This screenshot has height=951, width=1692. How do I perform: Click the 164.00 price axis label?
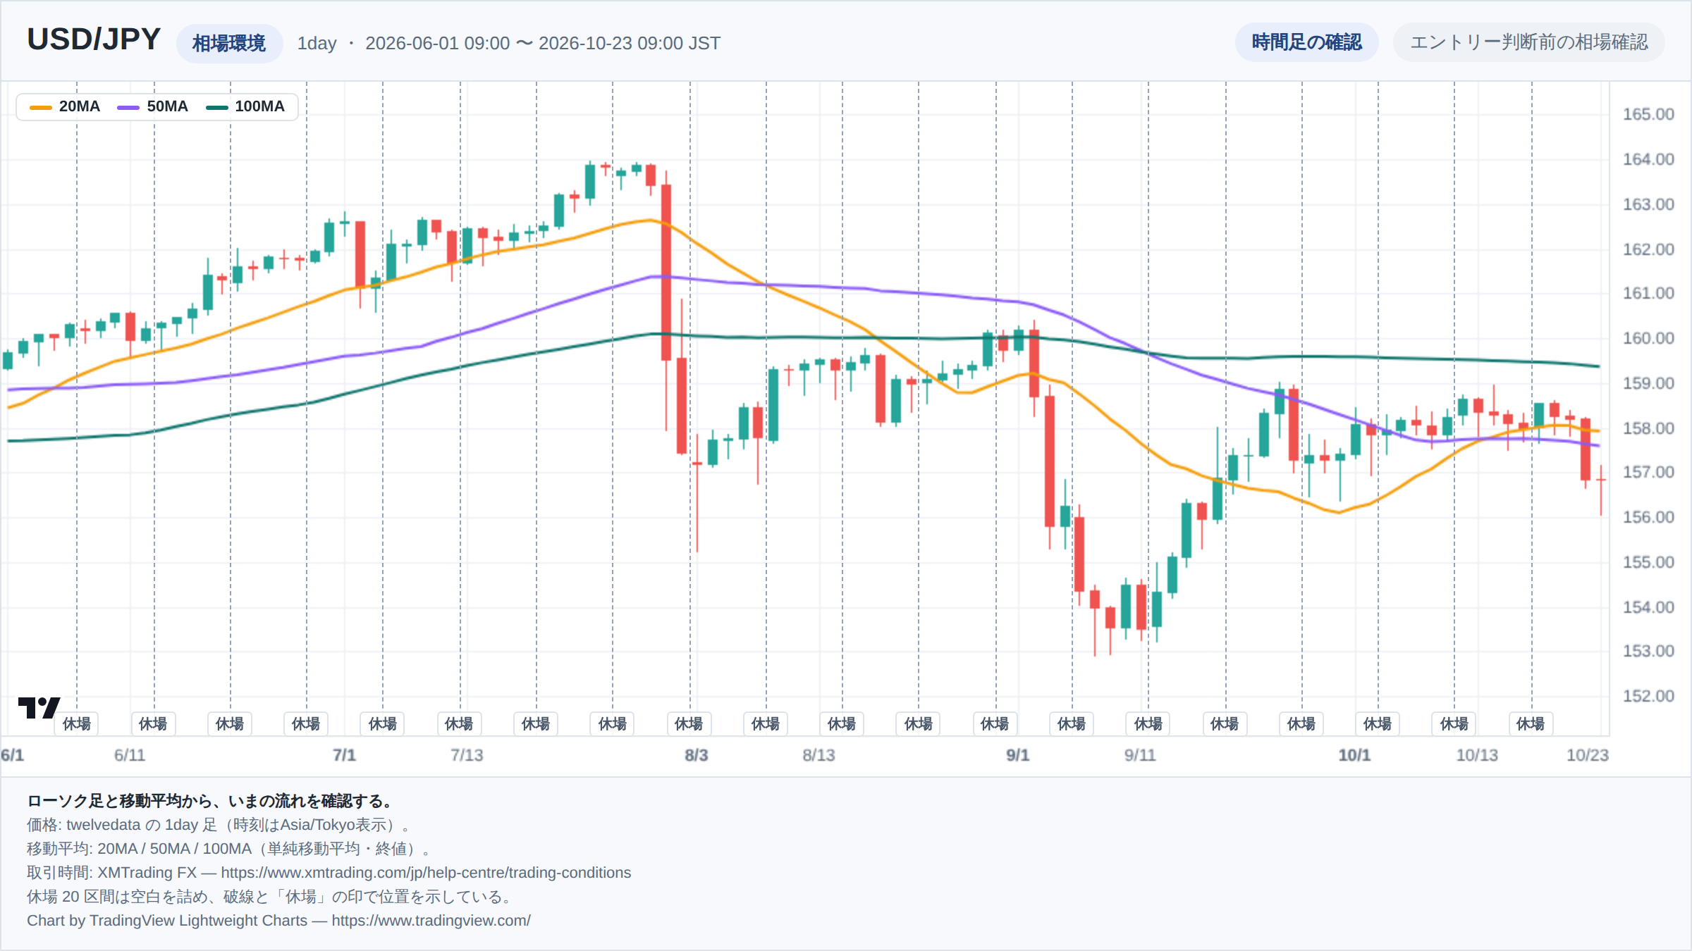point(1648,159)
